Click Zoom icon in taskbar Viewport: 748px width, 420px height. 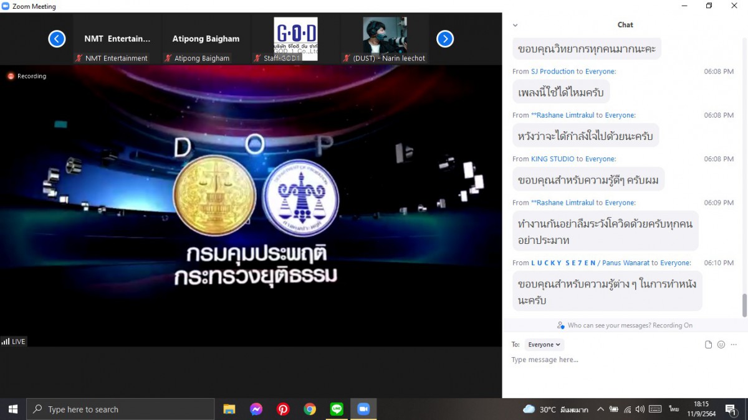click(x=363, y=409)
